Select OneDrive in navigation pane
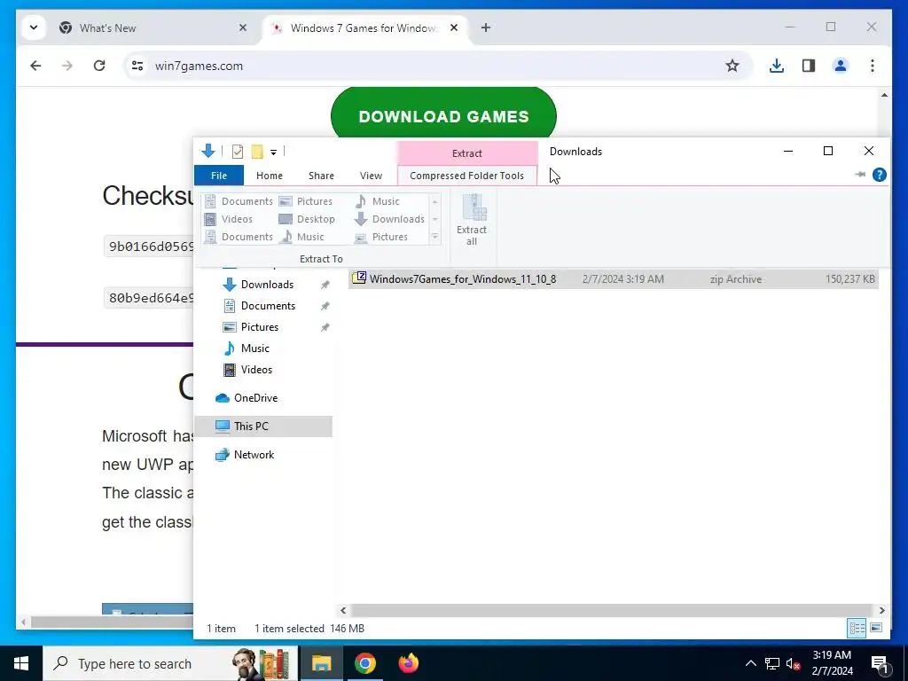Image resolution: width=908 pixels, height=681 pixels. 255,398
